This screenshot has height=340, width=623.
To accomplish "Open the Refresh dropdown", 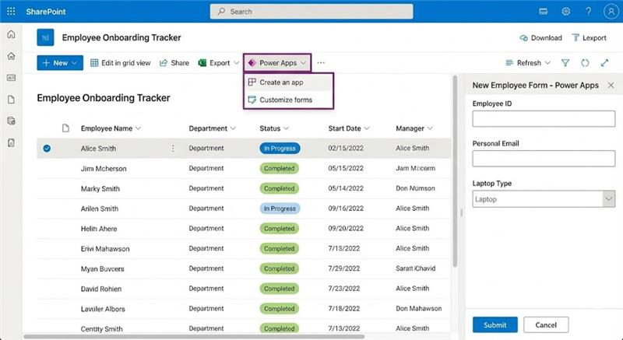I will [528, 63].
